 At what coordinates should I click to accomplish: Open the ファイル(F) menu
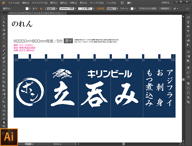coord(14,3)
